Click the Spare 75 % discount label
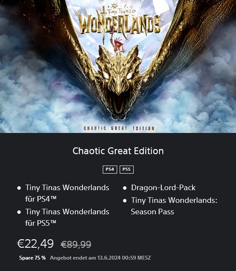 33,258
